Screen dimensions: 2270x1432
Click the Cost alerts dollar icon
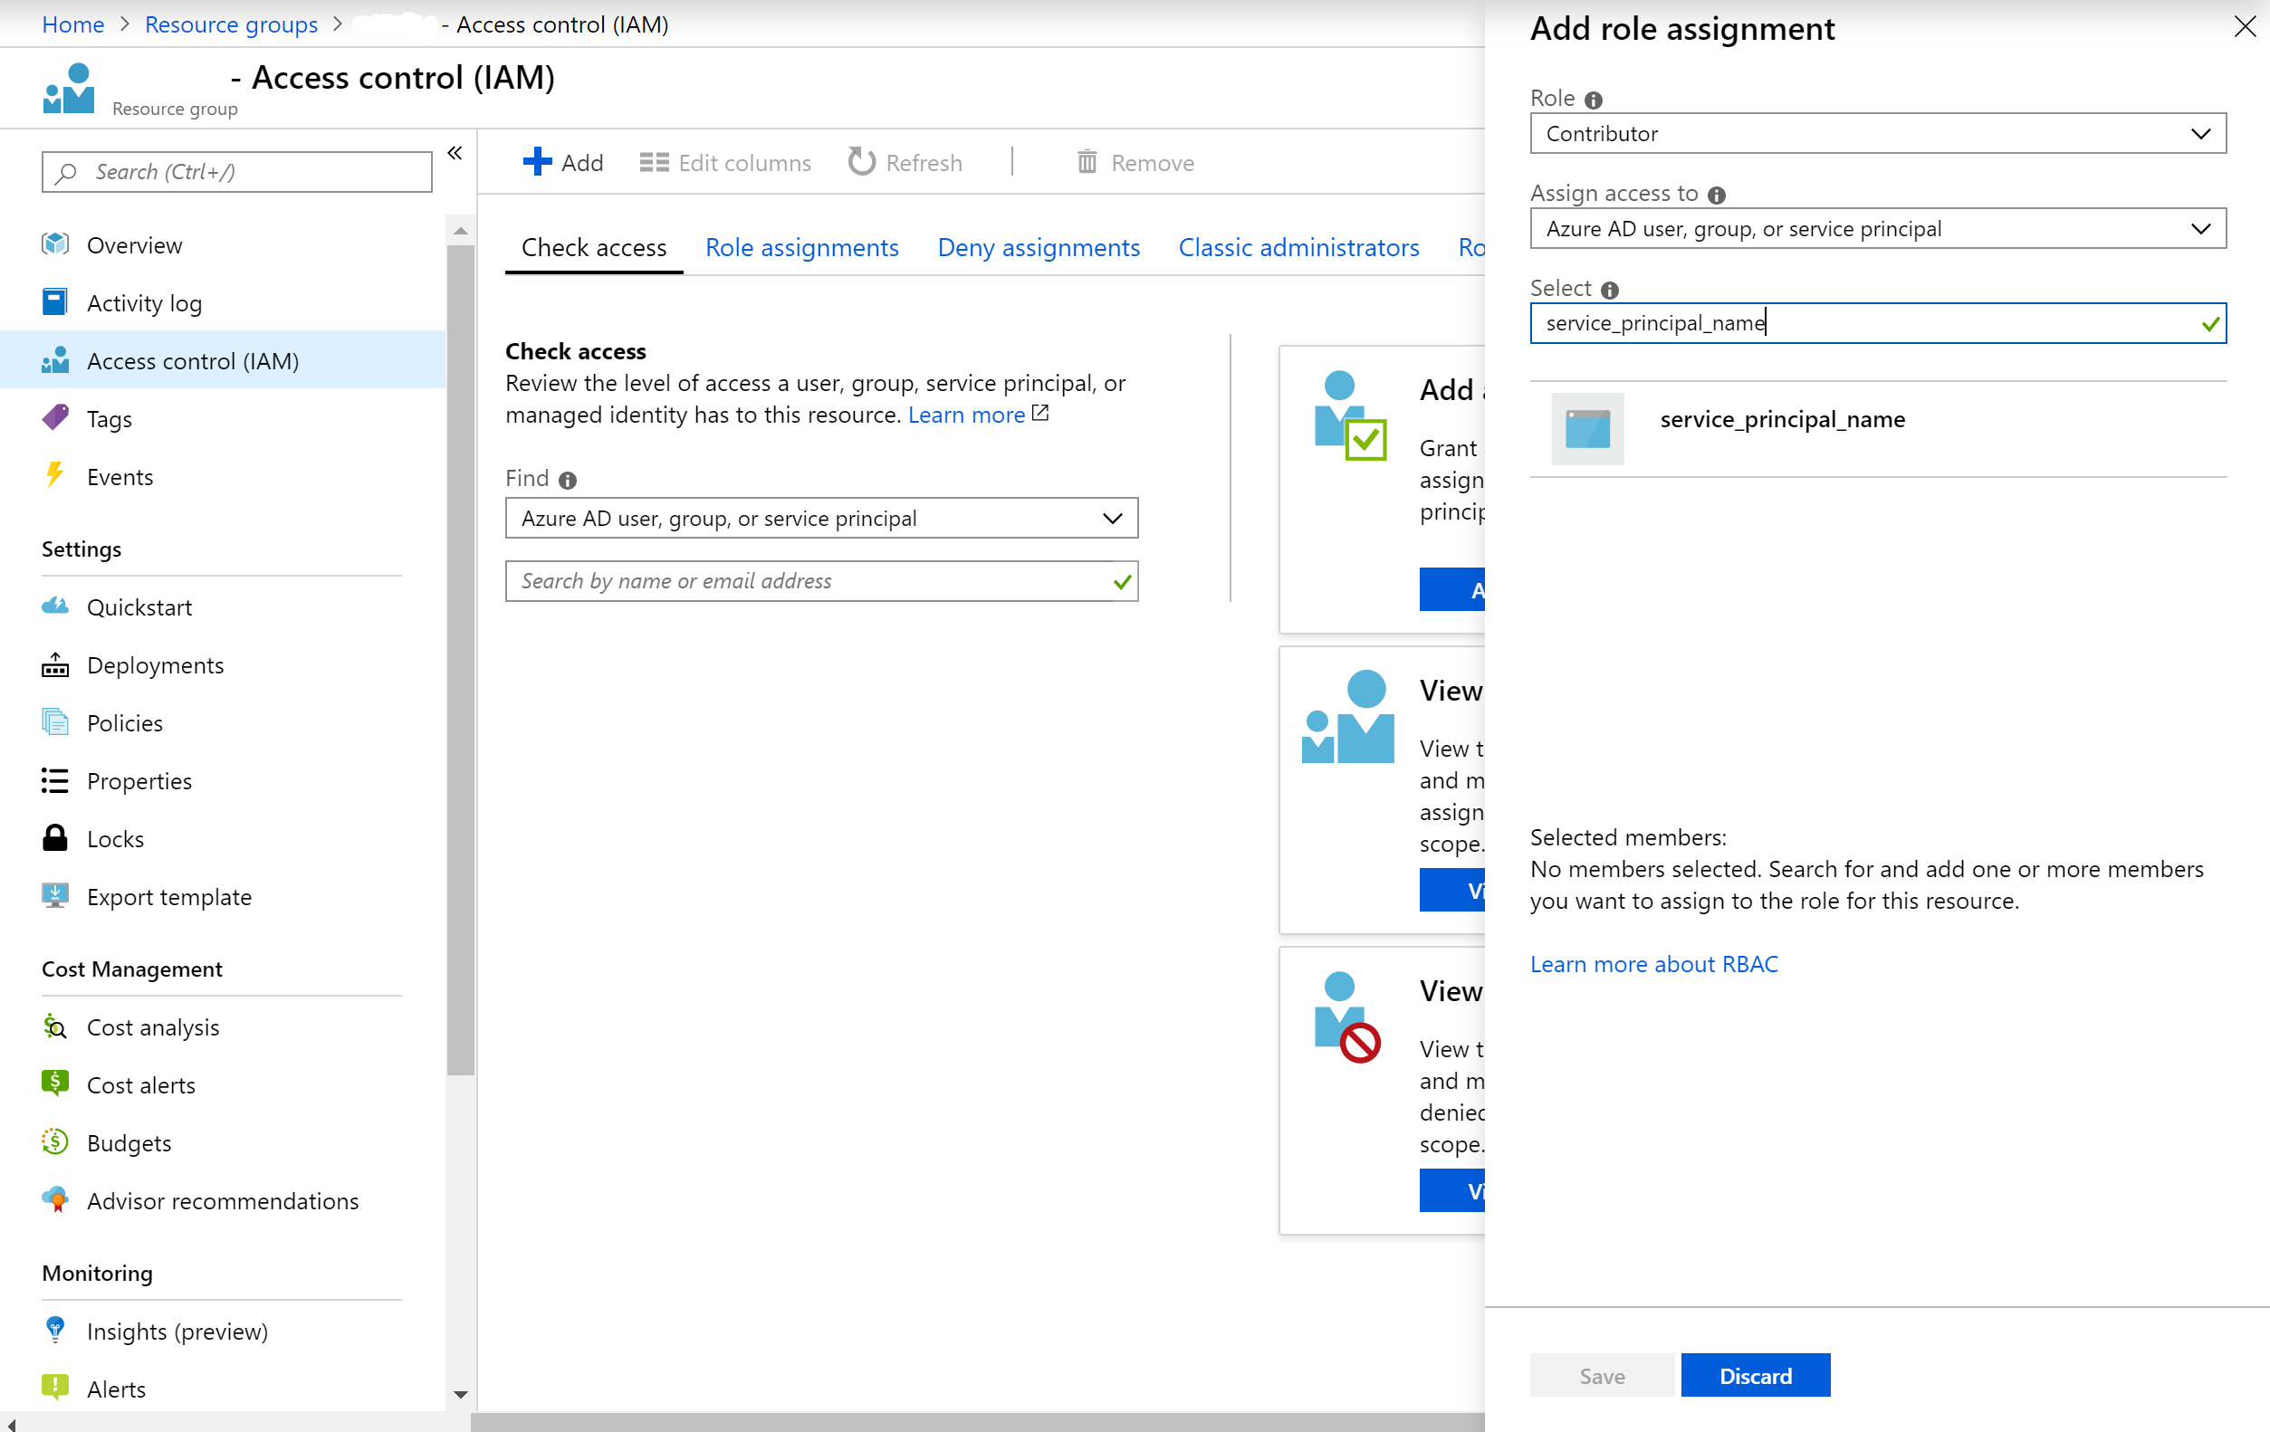click(54, 1084)
